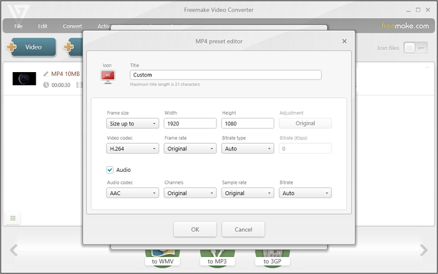Uncheck the Audio checkbox
The width and height of the screenshot is (438, 274).
110,169
